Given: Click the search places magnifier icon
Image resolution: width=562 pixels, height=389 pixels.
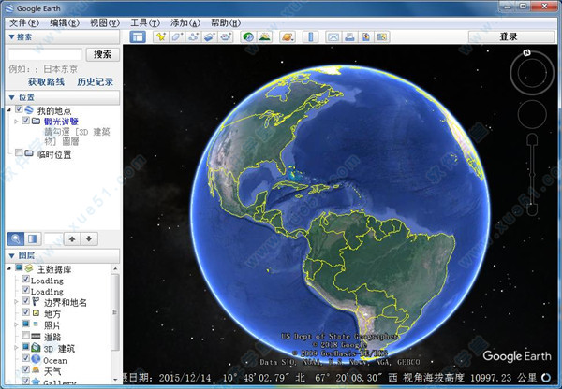Looking at the screenshot, I should coord(16,238).
